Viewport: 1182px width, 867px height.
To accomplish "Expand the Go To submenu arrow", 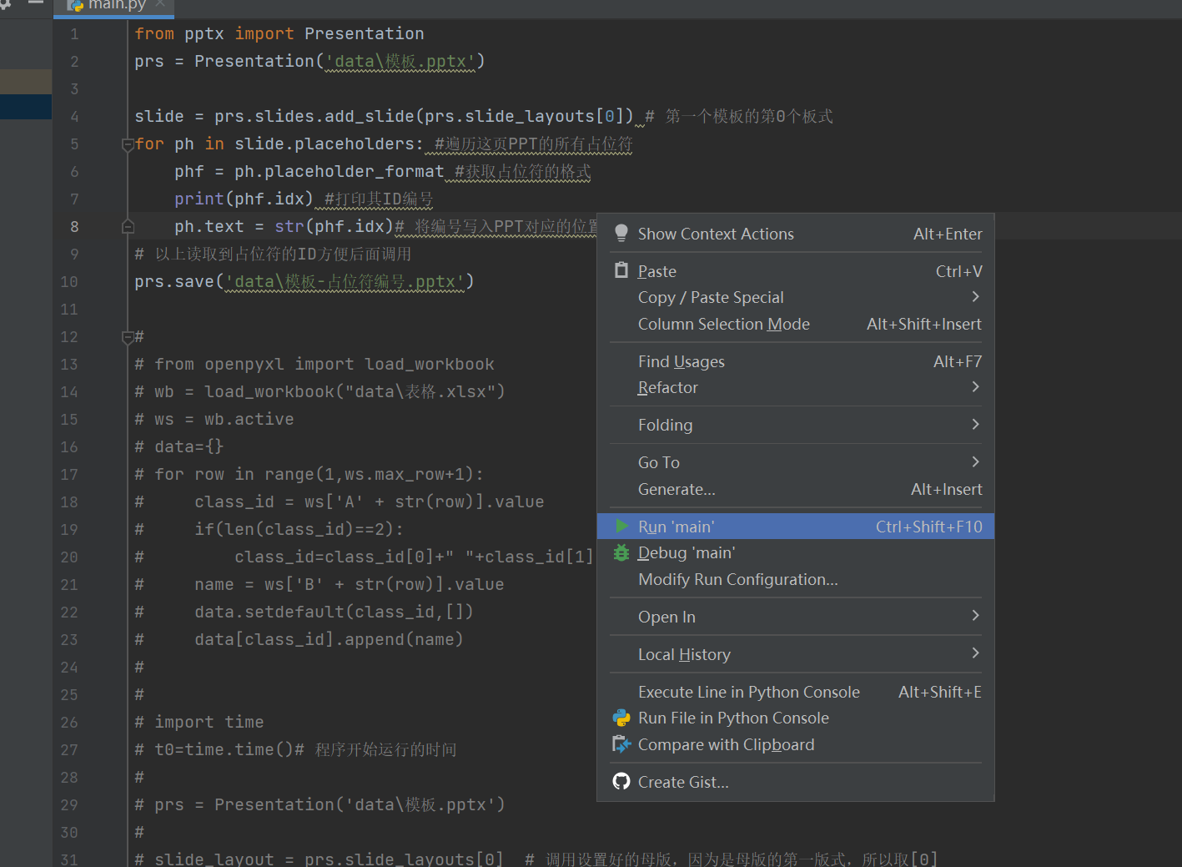I will point(975,462).
